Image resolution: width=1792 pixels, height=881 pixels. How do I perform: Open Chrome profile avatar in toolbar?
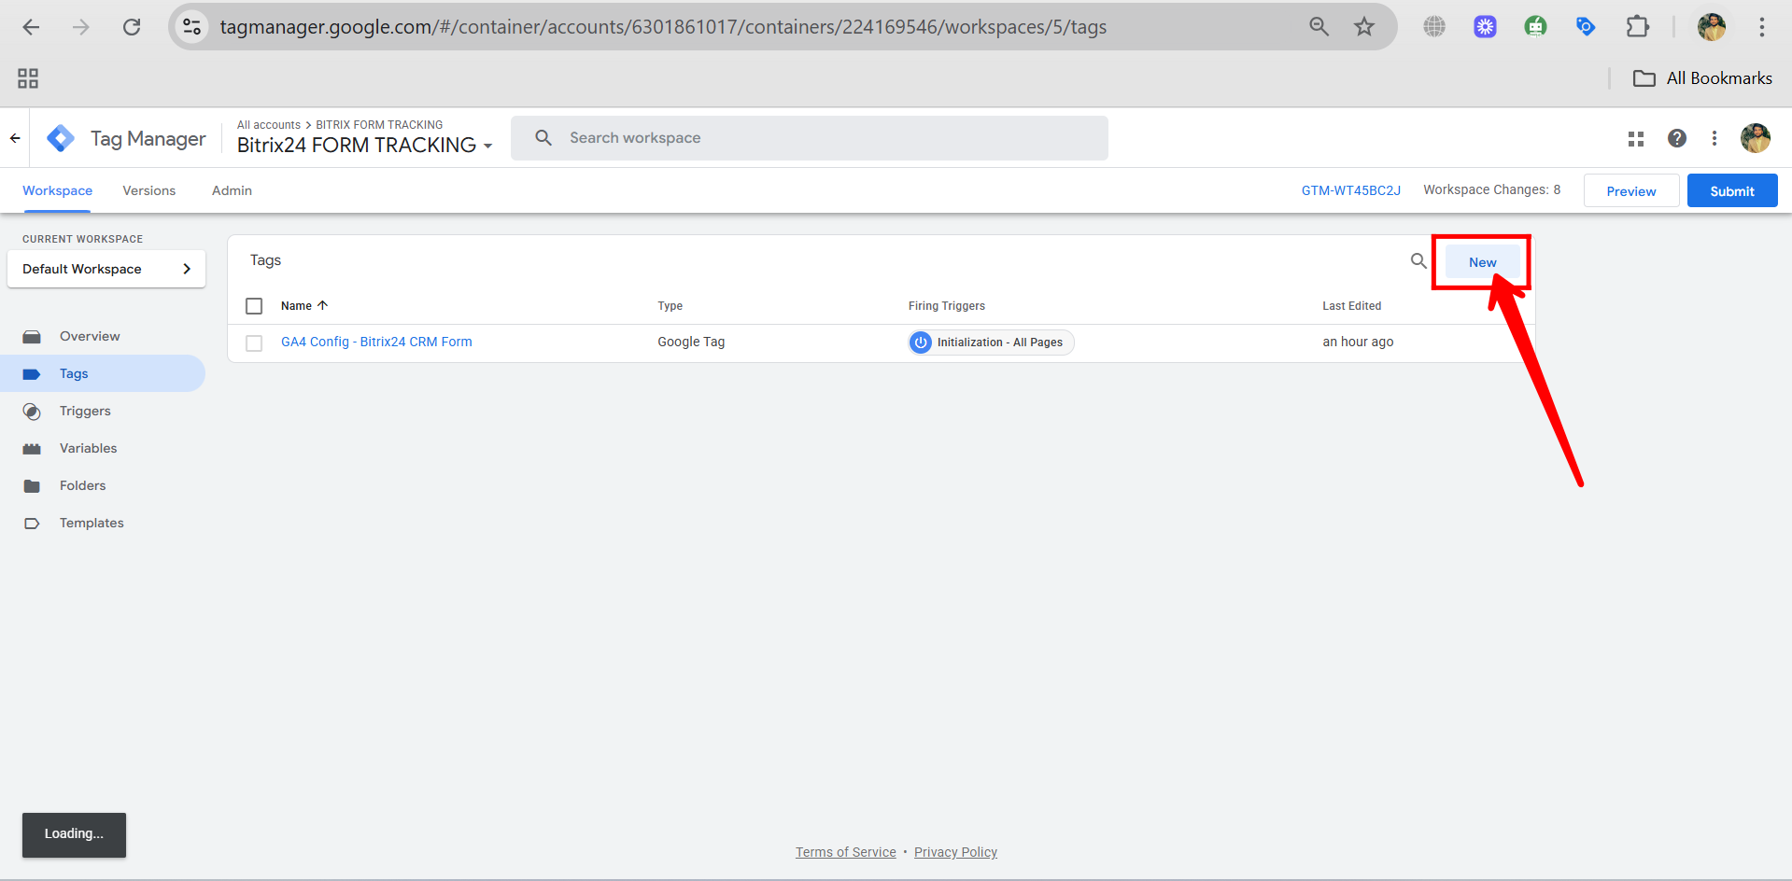pyautogui.click(x=1712, y=27)
